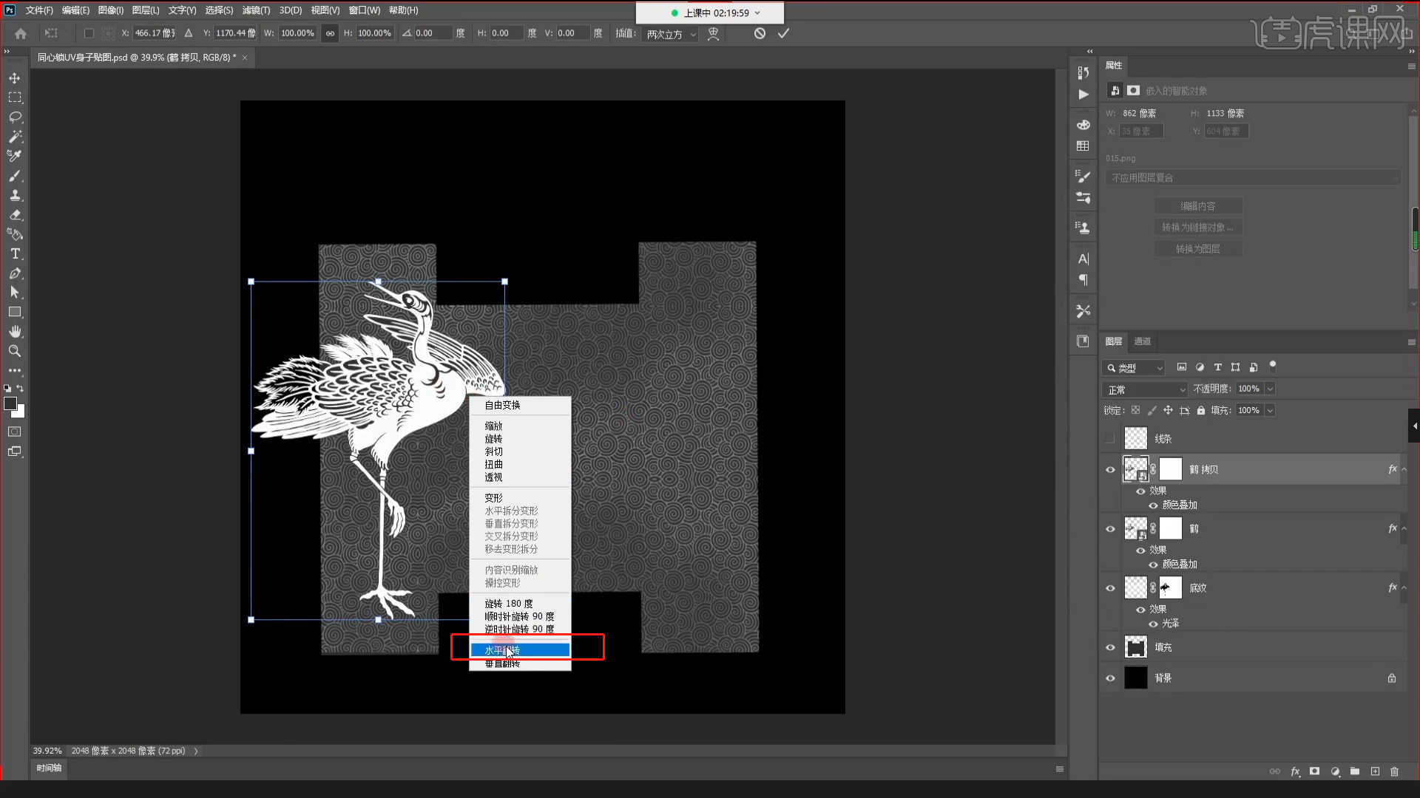Collapse effects of 底纹 layer
Screen dimensions: 1420x798
[x=1404, y=588]
